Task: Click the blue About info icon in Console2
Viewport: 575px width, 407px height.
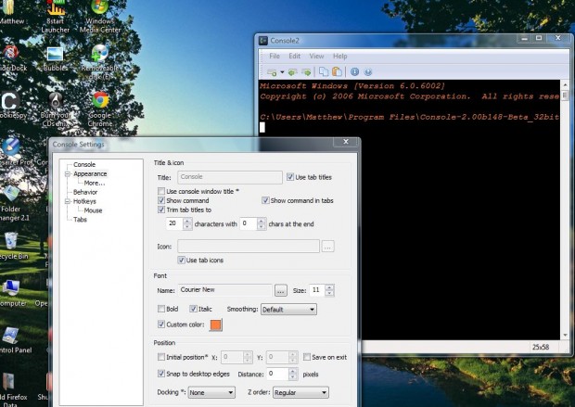Action: 354,72
